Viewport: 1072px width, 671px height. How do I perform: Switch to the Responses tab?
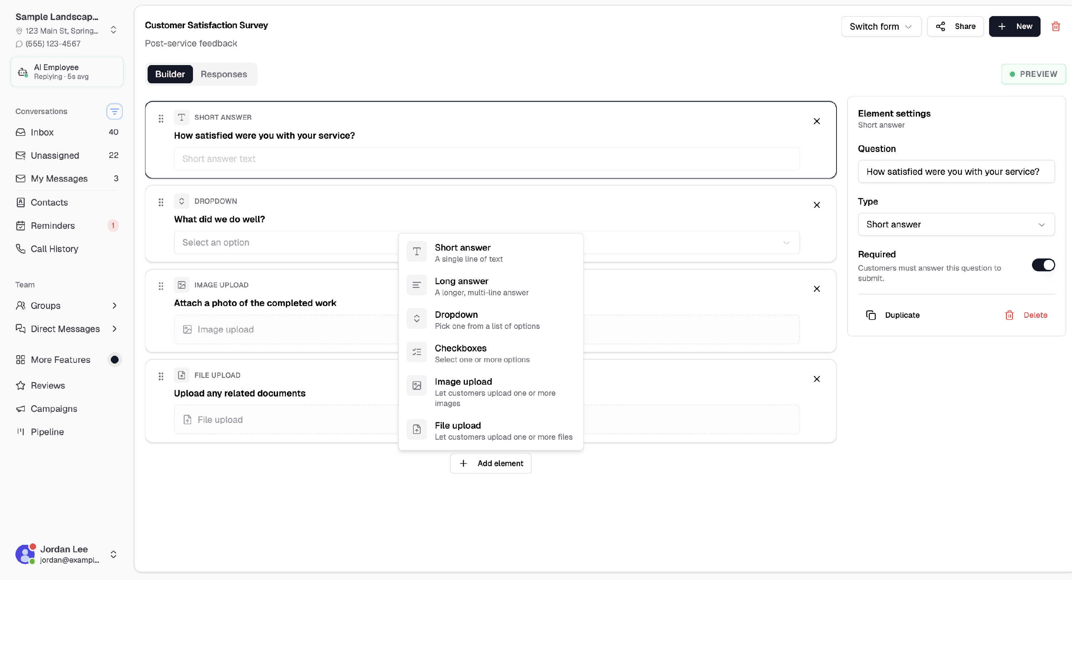[224, 74]
